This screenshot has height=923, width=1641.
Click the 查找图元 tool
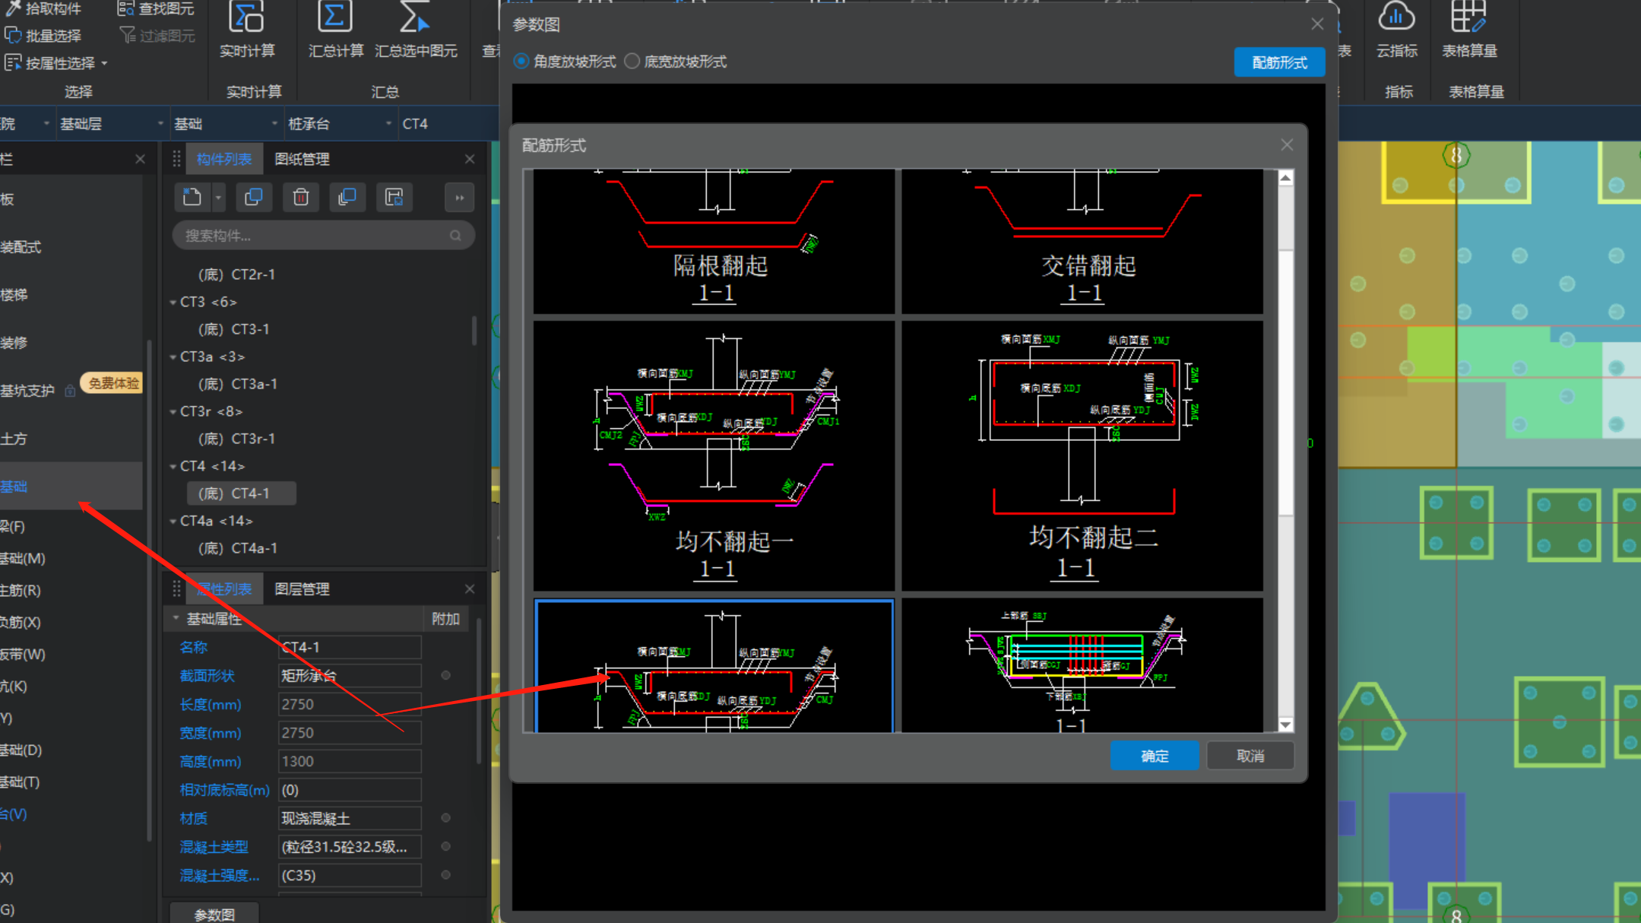tap(156, 8)
